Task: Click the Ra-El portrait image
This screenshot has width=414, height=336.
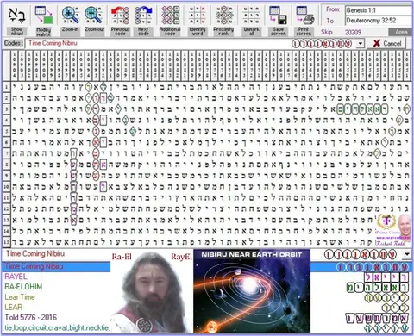Action: [152, 292]
